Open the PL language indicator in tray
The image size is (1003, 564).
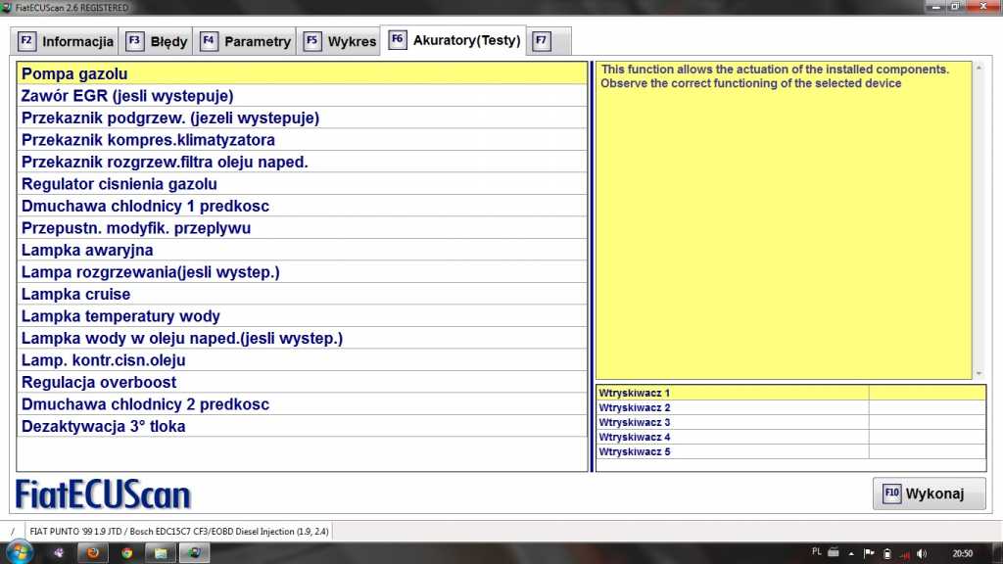(x=817, y=552)
